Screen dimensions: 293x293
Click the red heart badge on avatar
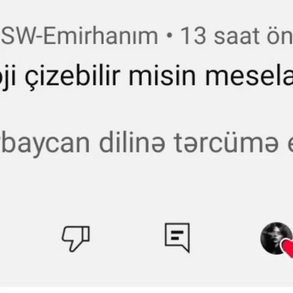click(288, 248)
